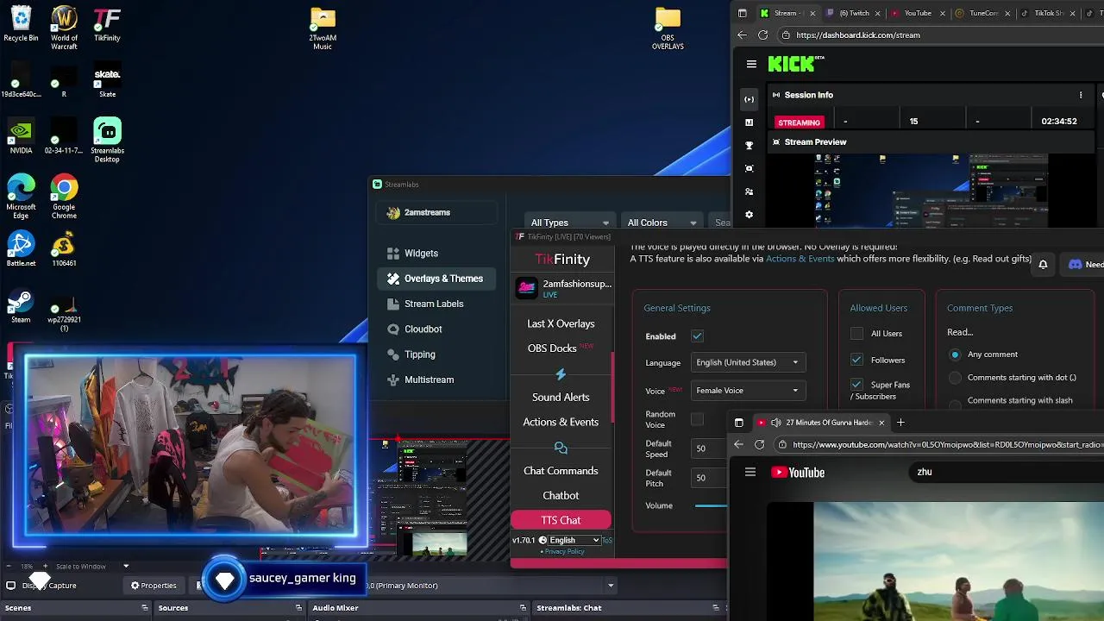Switch to the TuneCore browser tab
The height and width of the screenshot is (621, 1104).
click(981, 13)
